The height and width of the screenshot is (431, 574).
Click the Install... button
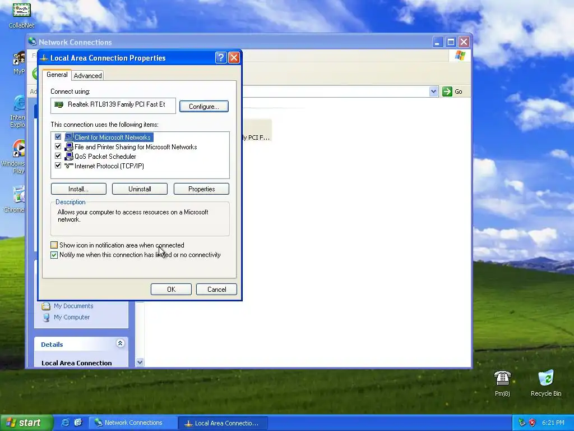click(78, 189)
